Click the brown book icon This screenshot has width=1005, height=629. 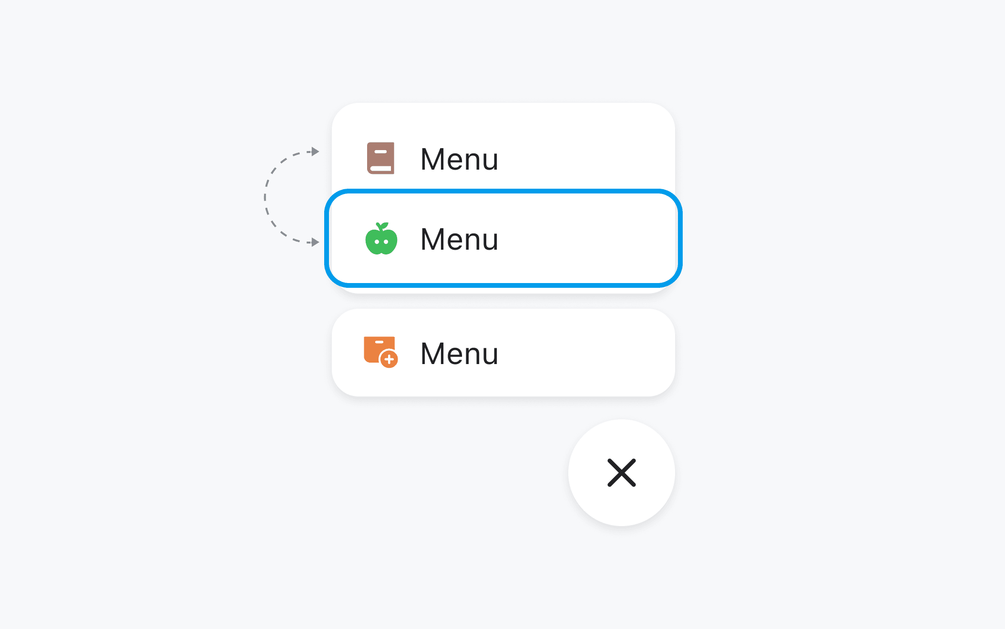(380, 158)
